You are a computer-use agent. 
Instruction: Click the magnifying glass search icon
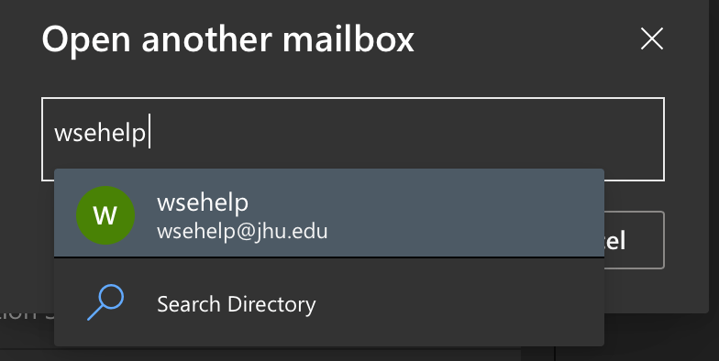pyautogui.click(x=106, y=302)
